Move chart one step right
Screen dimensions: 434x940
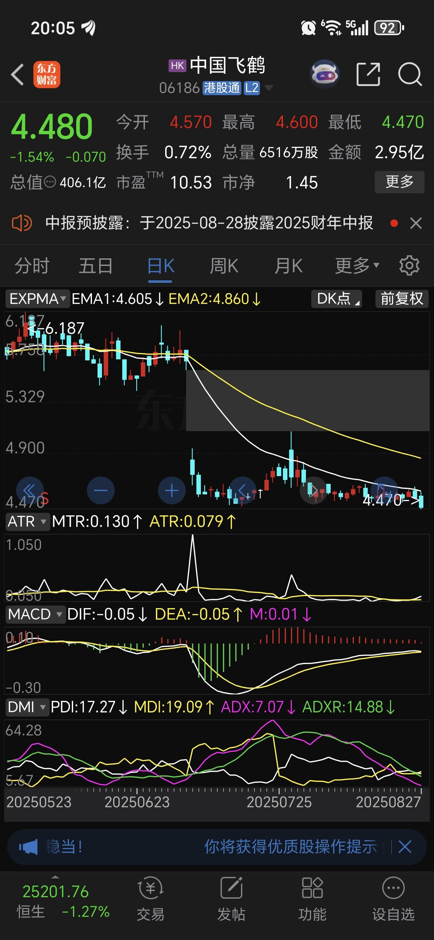(313, 490)
